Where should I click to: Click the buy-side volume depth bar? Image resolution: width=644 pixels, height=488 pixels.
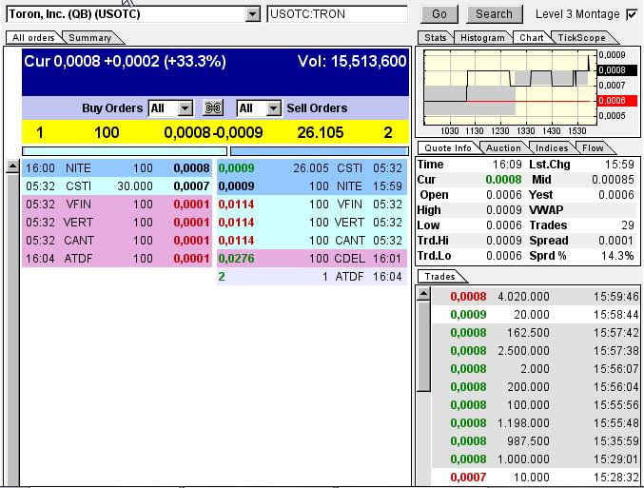coord(125,151)
